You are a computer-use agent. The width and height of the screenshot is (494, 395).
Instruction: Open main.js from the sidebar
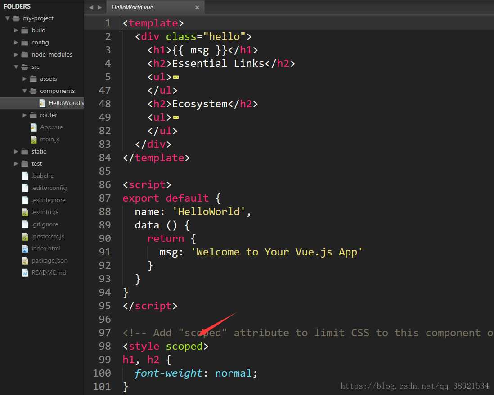click(49, 140)
